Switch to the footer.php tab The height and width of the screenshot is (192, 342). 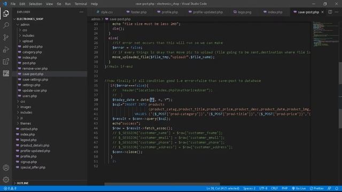pyautogui.click(x=137, y=12)
